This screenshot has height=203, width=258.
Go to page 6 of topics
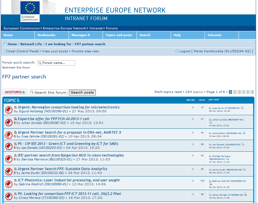(252, 92)
